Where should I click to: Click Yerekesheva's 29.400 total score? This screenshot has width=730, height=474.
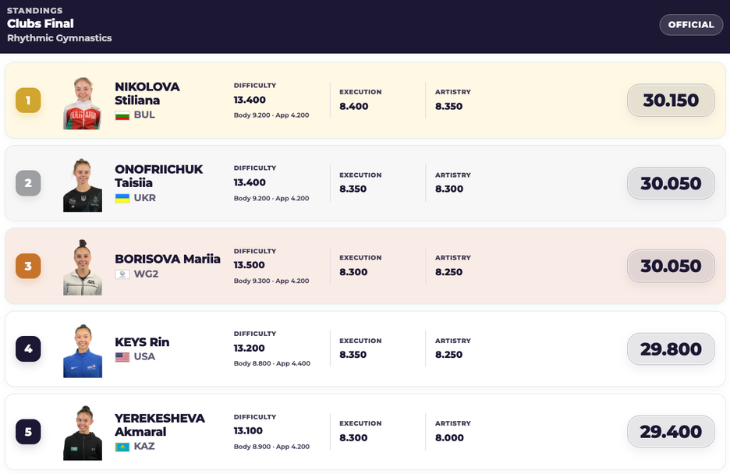[x=671, y=432]
